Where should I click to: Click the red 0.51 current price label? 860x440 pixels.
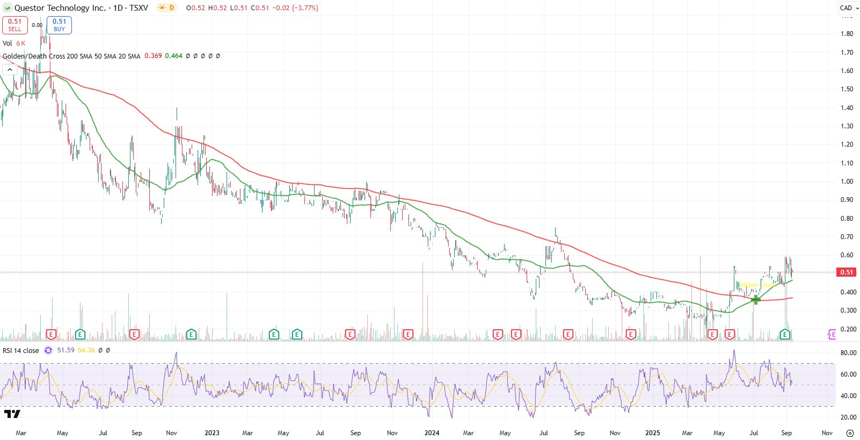click(x=847, y=272)
